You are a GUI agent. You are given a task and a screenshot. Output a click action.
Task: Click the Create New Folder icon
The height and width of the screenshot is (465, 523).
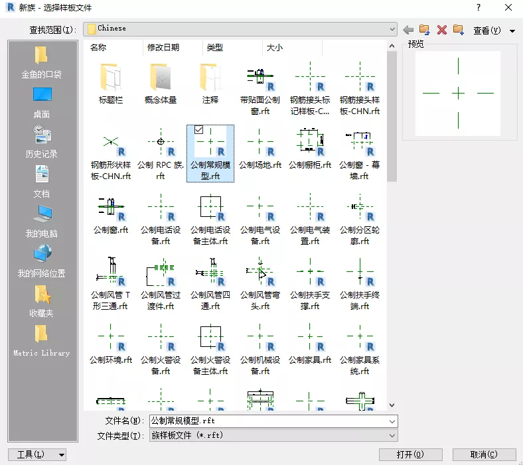click(x=459, y=30)
